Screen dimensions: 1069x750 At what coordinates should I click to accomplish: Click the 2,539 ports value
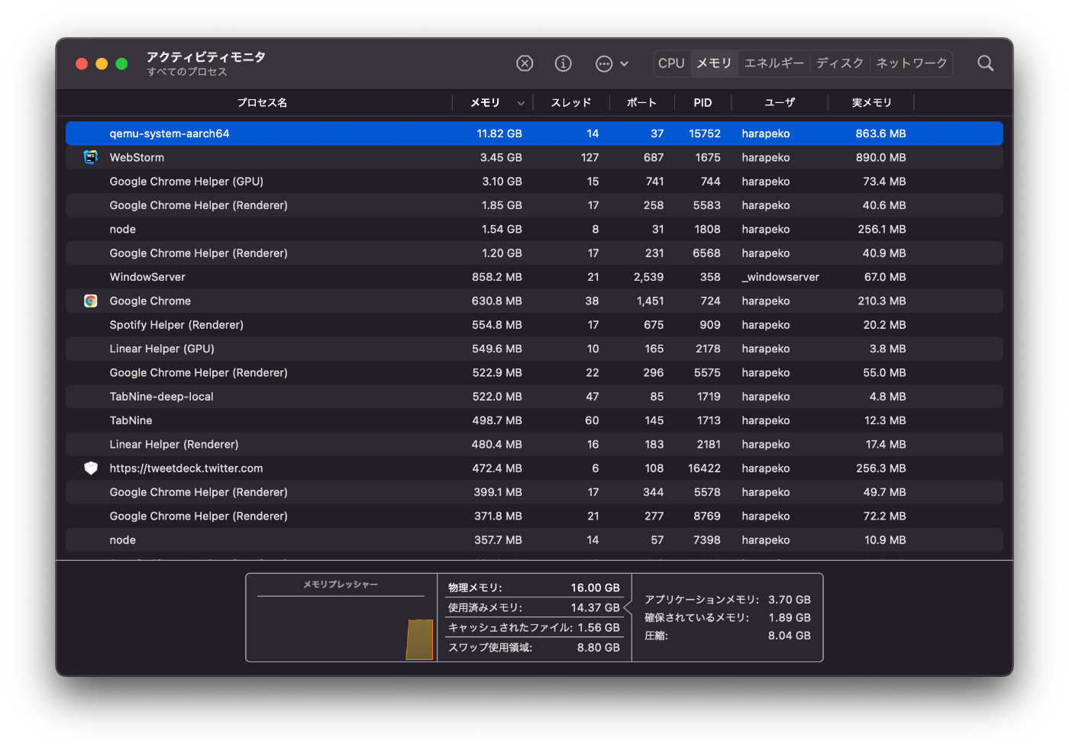[x=648, y=277]
